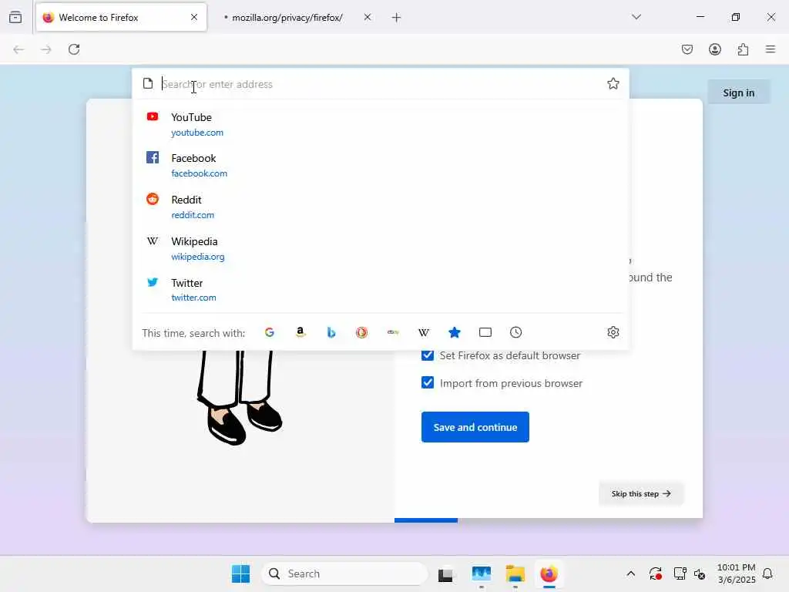Click the muted volume tray icon
The width and height of the screenshot is (789, 592).
coord(700,573)
